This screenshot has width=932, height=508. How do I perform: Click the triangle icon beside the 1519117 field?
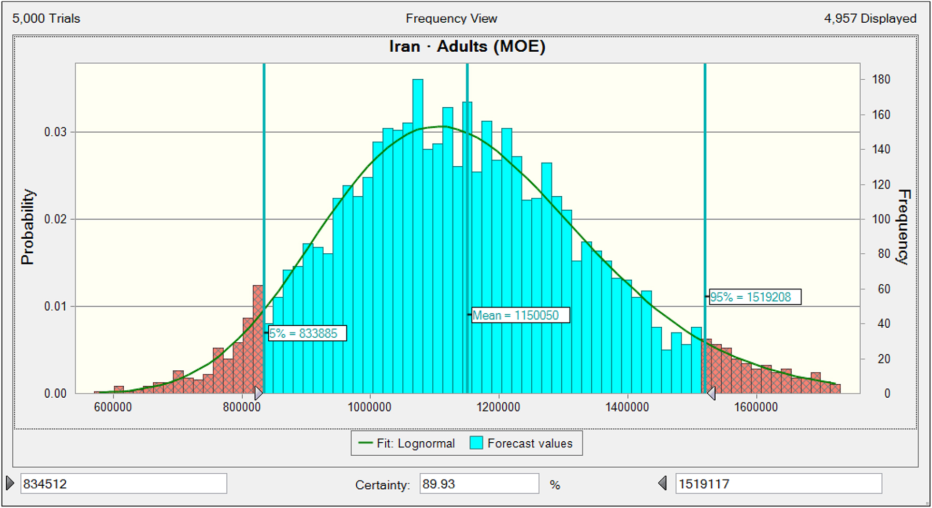pyautogui.click(x=662, y=483)
